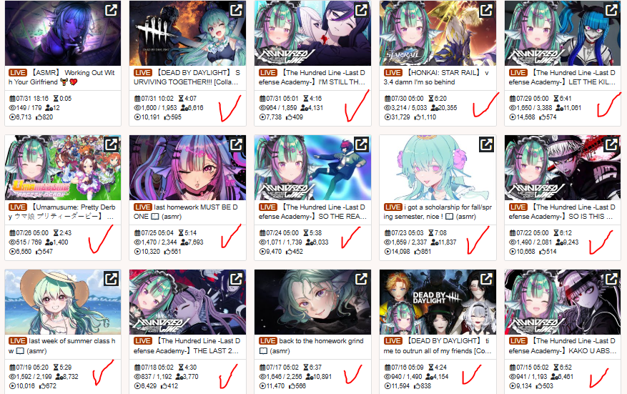The width and height of the screenshot is (627, 394).
Task: Click external link icon on Umamusume Pretty Derby card
Action: [111, 144]
